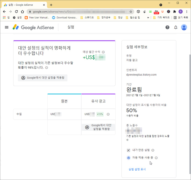Select the 유사 광고 column header

coord(98,101)
